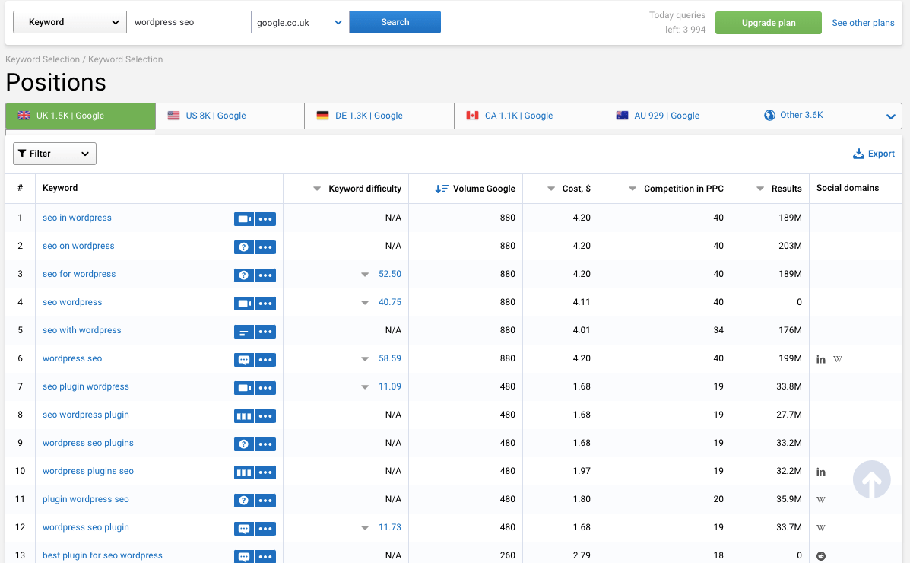The image size is (910, 563).
Task: Open the more-options dots for 'seo plugin wordpress'
Action: coord(265,387)
